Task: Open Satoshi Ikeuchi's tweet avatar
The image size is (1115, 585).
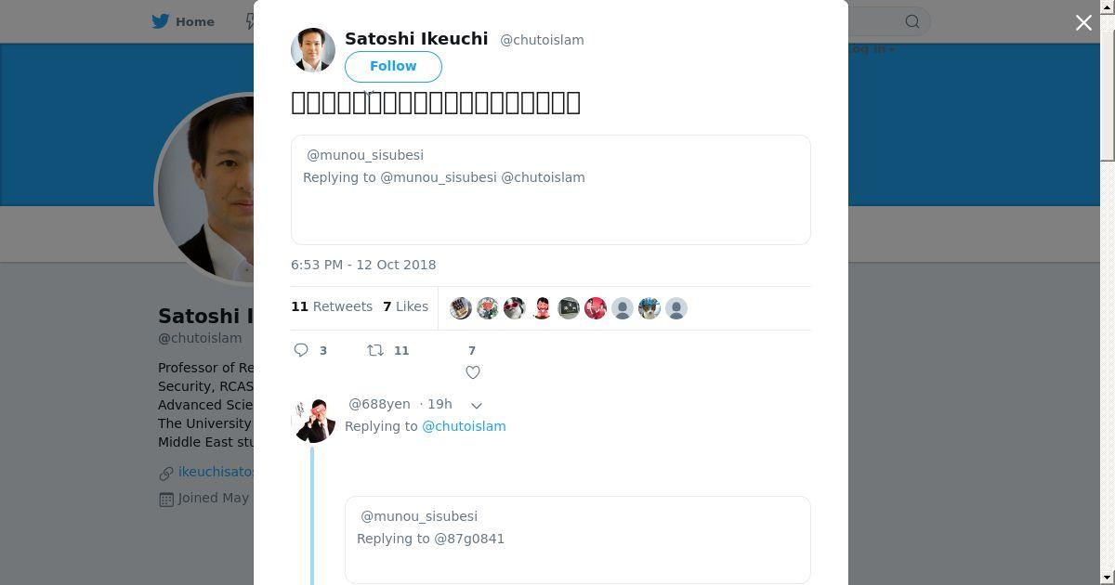Action: [x=313, y=50]
